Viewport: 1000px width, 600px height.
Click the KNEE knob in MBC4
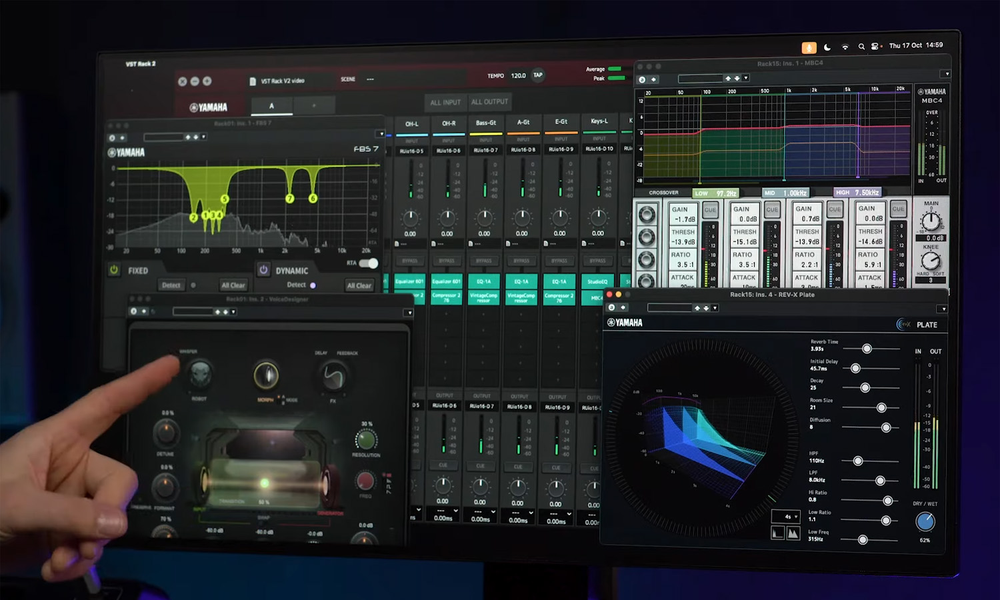click(931, 261)
